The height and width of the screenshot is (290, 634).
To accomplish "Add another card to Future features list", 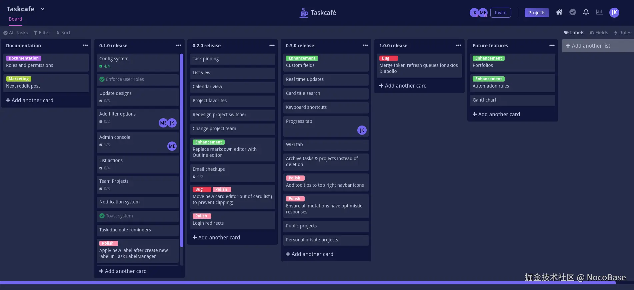I will pyautogui.click(x=496, y=114).
